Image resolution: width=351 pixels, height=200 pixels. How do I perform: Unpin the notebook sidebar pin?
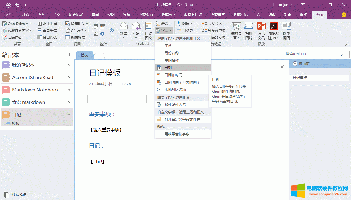(69, 55)
